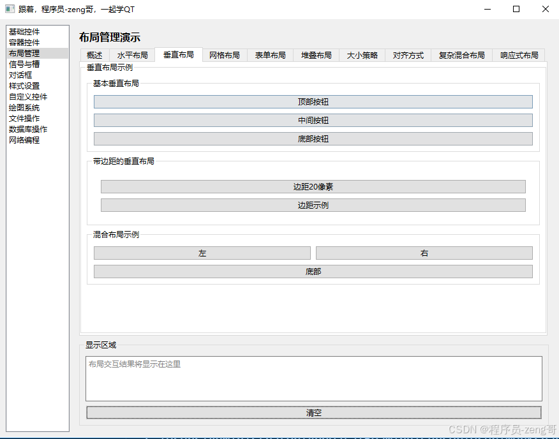
Task: Click the 边距示例 button
Action: tap(313, 205)
